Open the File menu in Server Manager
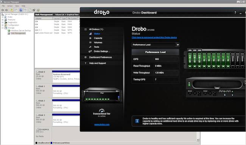The width and height of the screenshot is (246, 145). tap(3, 6)
